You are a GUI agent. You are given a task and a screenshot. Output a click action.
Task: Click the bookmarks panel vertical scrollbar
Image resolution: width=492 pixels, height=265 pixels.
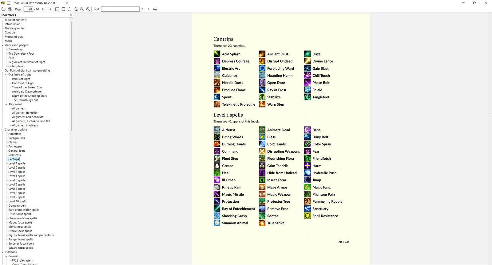(x=71, y=76)
